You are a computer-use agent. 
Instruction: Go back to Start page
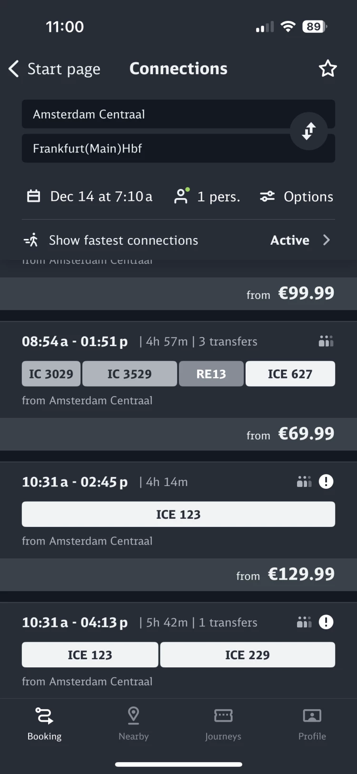55,69
